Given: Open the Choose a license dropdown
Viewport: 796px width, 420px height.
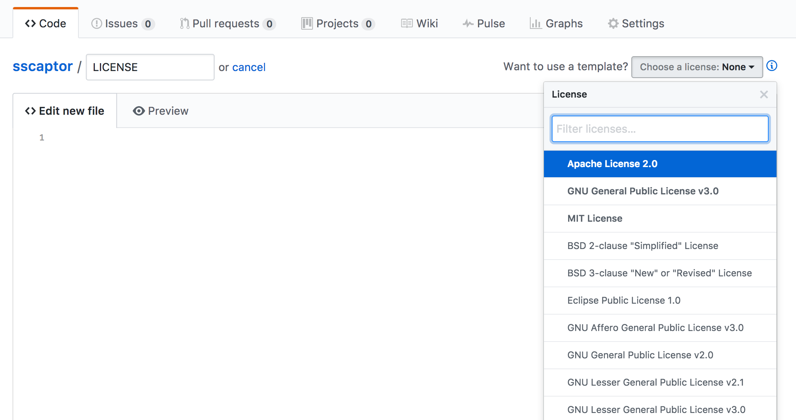Looking at the screenshot, I should tap(697, 67).
